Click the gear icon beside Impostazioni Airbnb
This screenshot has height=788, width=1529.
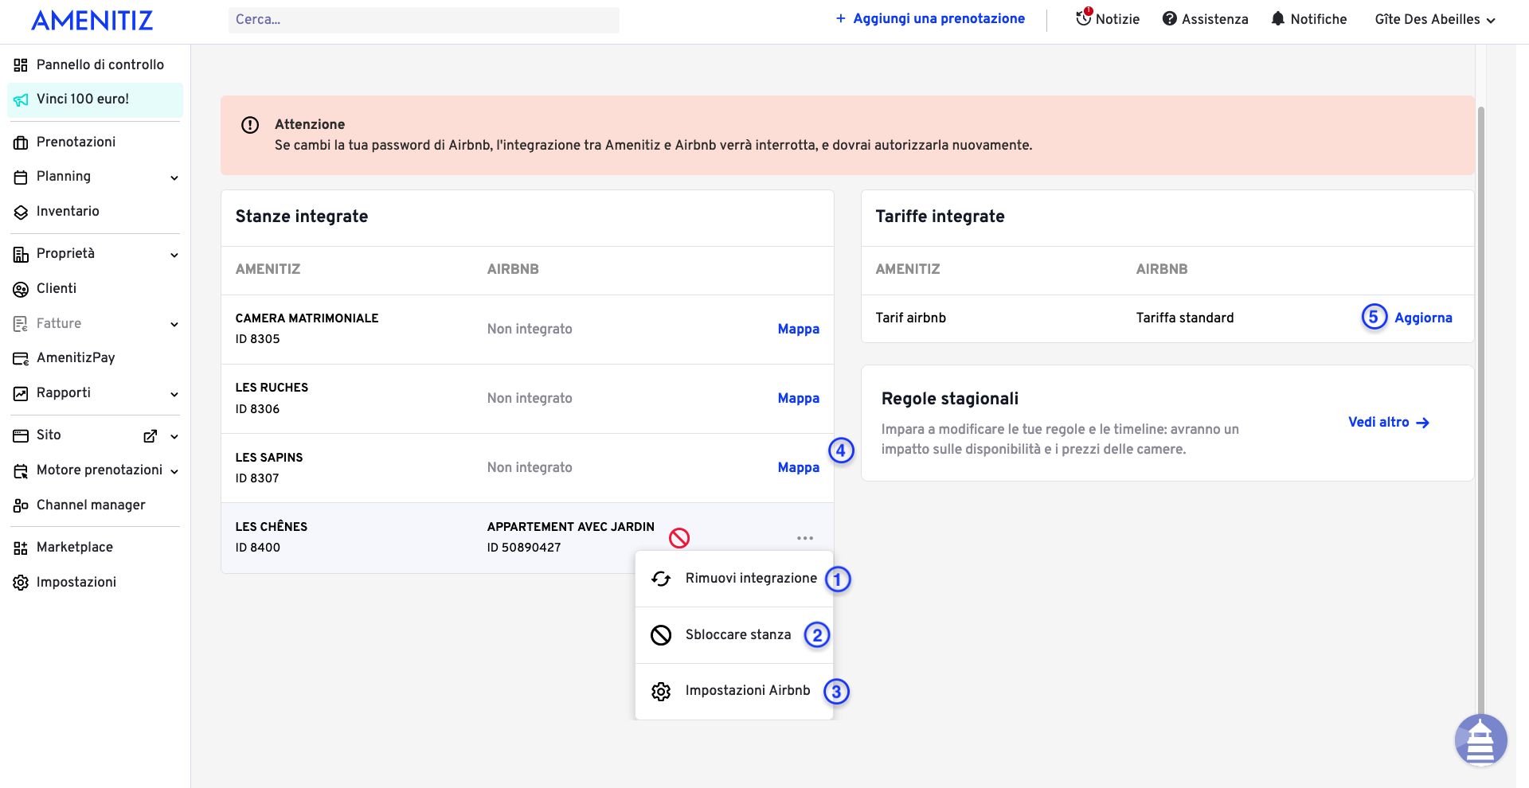661,692
